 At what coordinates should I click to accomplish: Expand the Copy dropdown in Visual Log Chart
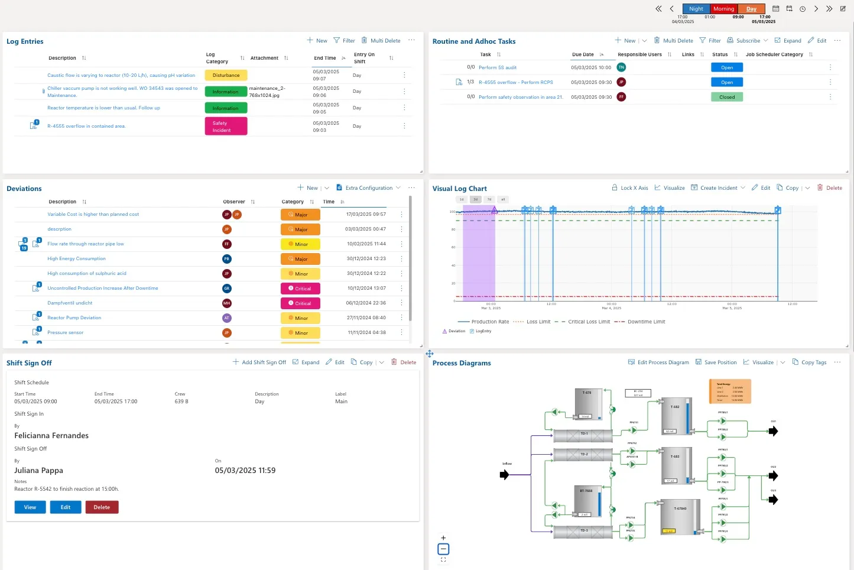coord(807,188)
